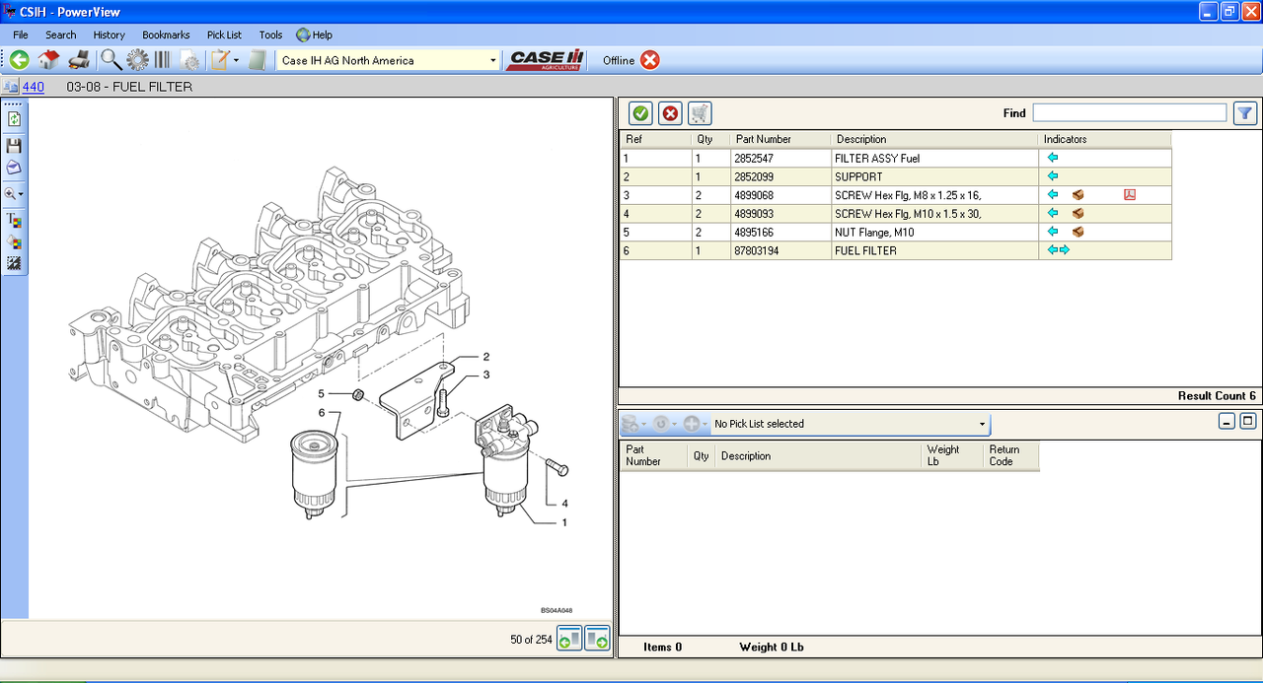Click the refresh page icon in diagram sidebar
This screenshot has width=1263, height=683.
(14, 119)
